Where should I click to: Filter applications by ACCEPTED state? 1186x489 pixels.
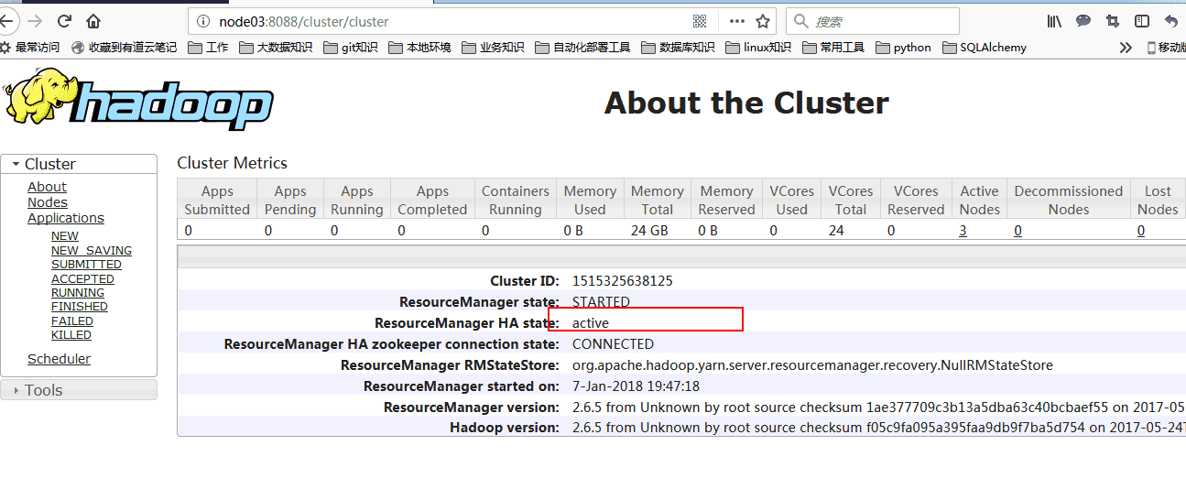[82, 278]
